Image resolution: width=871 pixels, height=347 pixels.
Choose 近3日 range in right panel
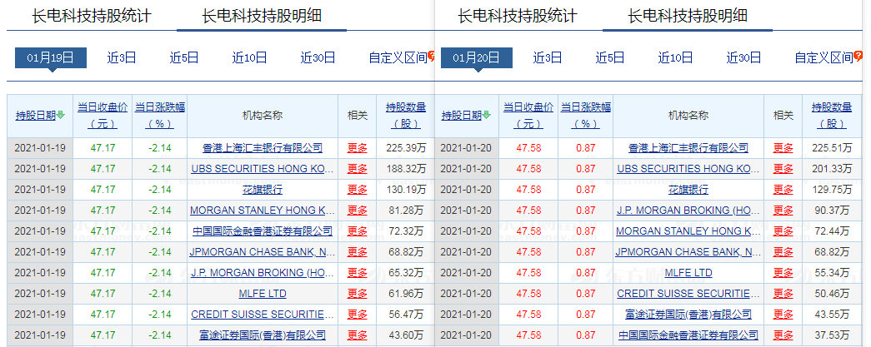[548, 57]
